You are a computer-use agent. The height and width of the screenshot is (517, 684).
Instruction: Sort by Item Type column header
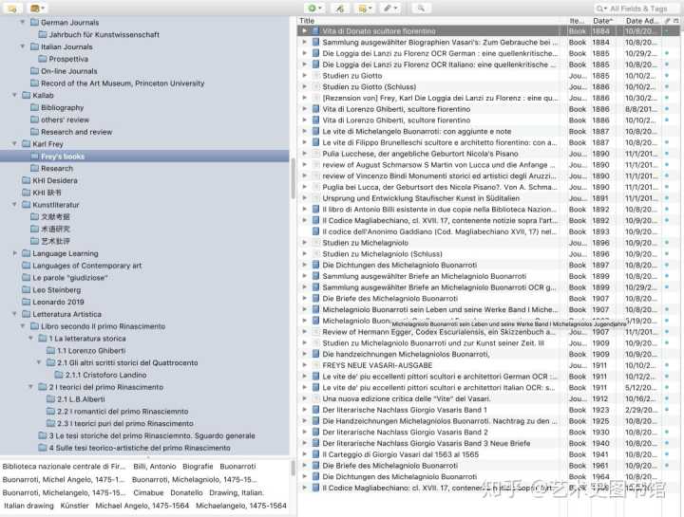point(578,21)
